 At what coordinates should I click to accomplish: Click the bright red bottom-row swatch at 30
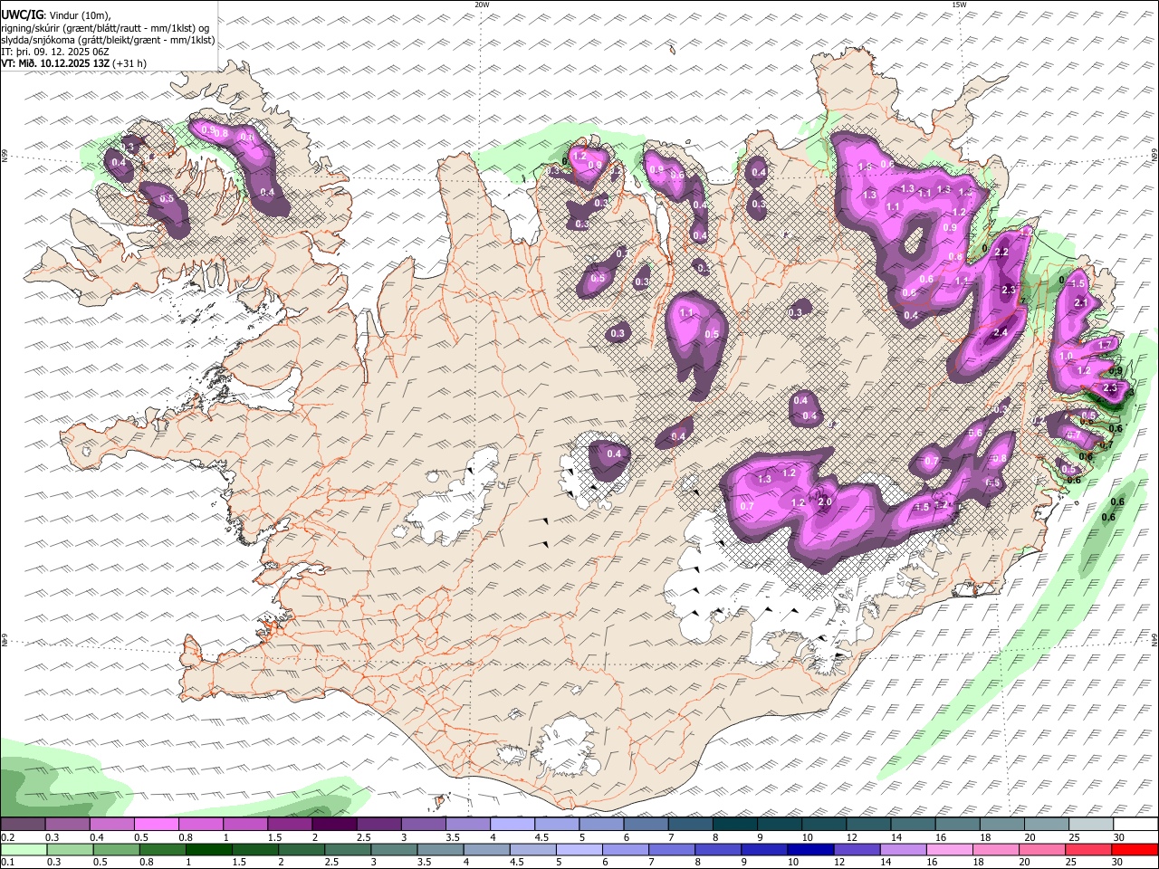click(1134, 850)
